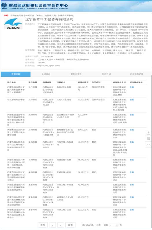Click the 项目名称 column header
Screen dimensions: 152x230
click(12, 83)
